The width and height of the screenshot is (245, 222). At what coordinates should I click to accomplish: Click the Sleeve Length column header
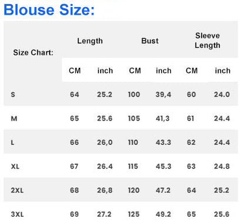[x=207, y=41]
